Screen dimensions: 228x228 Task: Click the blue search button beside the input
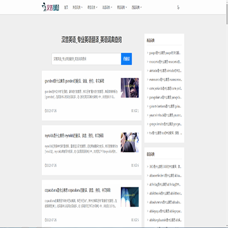click(x=126, y=59)
